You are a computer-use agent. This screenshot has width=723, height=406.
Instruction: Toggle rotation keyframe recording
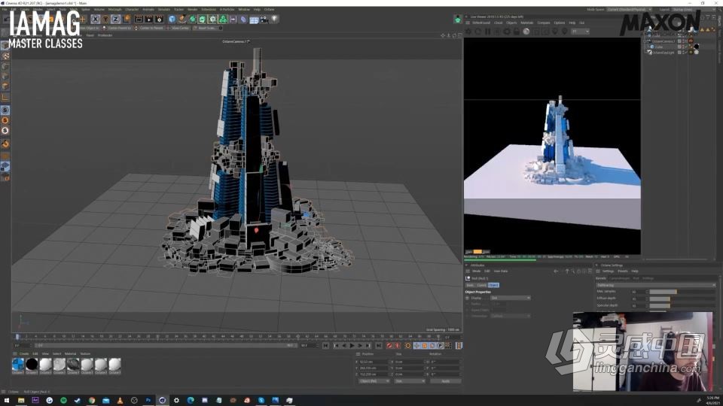[x=432, y=346]
